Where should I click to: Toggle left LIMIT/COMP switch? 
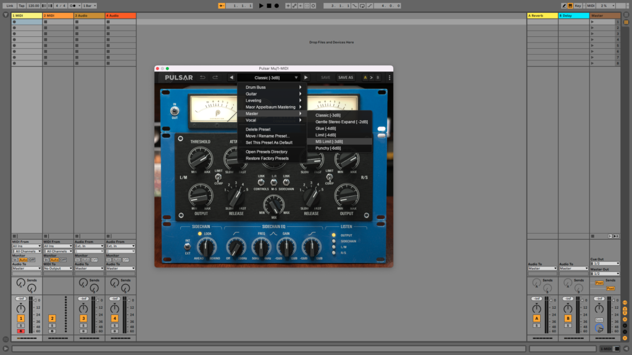pyautogui.click(x=218, y=177)
